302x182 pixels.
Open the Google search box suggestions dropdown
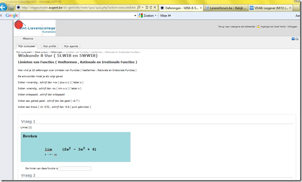[135, 15]
